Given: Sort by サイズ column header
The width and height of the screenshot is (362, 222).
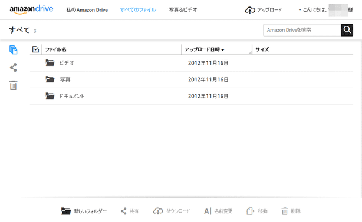Looking at the screenshot, I should tap(262, 49).
